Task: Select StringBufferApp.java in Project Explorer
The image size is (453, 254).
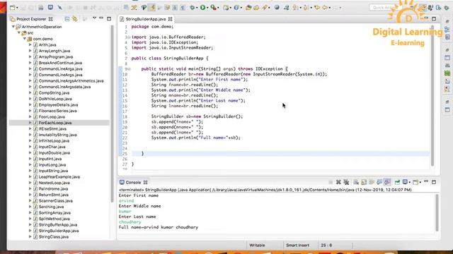Action: (x=58, y=224)
